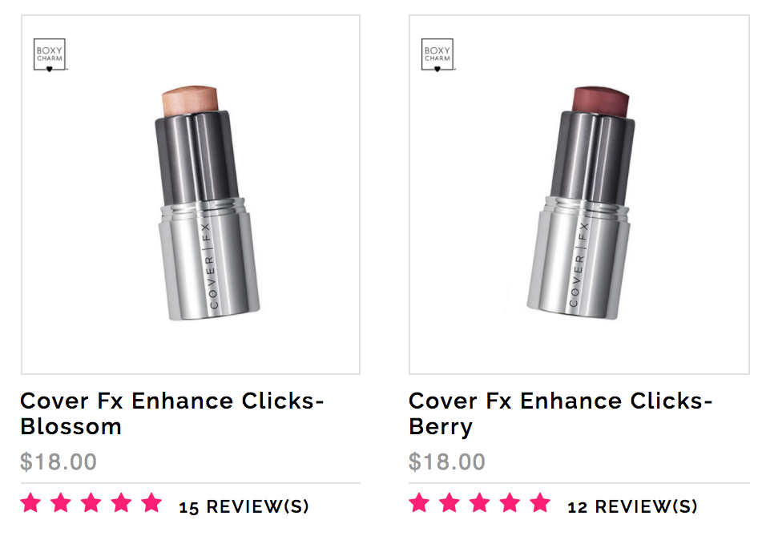Click the $18.00 price of Blossom
766x548 pixels.
tap(58, 461)
